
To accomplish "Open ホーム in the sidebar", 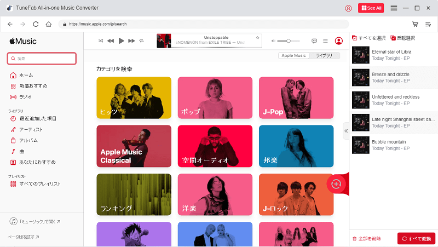I will [x=21, y=75].
